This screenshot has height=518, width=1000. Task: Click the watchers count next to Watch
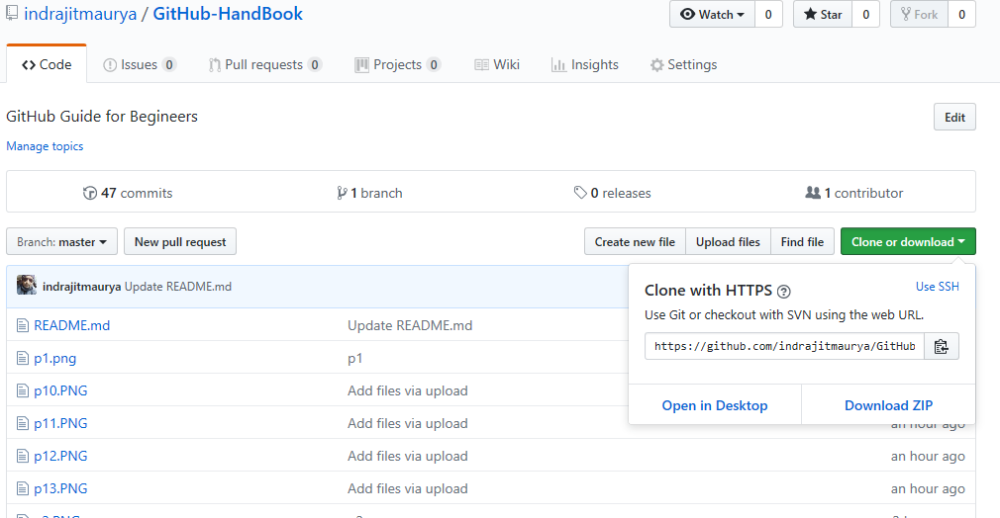click(x=768, y=14)
